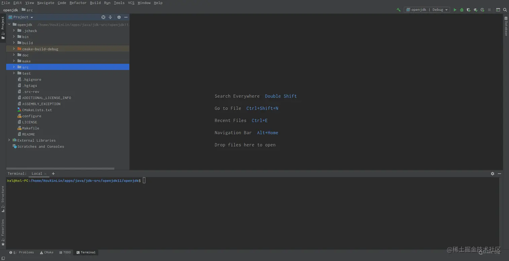Click the window icon left of search magnifier
Screen dimensions: 509x261
coord(498,10)
